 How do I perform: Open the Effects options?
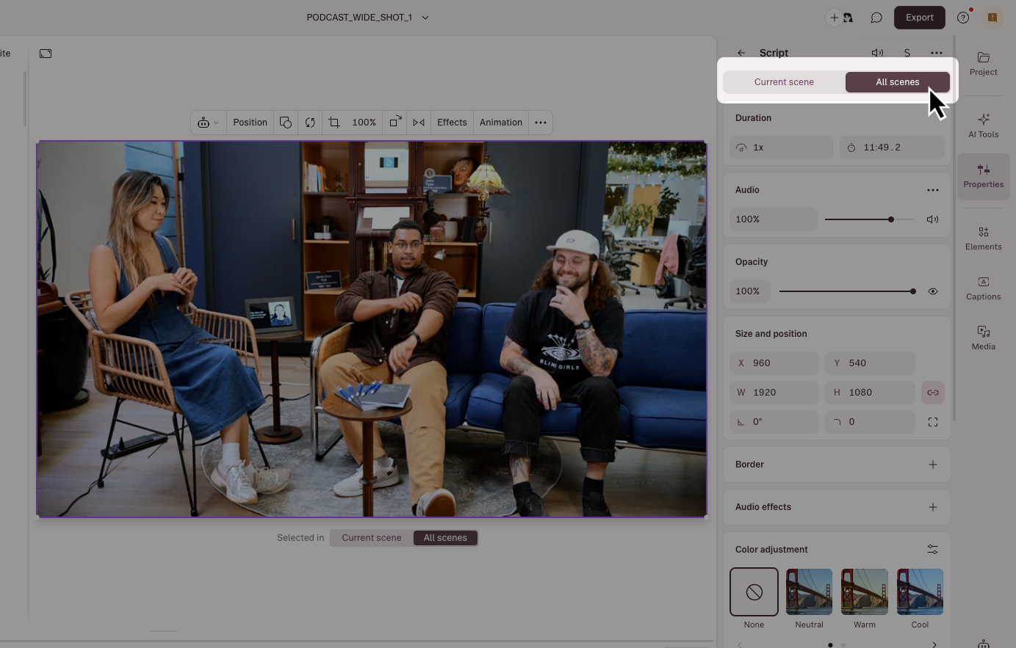tap(452, 122)
